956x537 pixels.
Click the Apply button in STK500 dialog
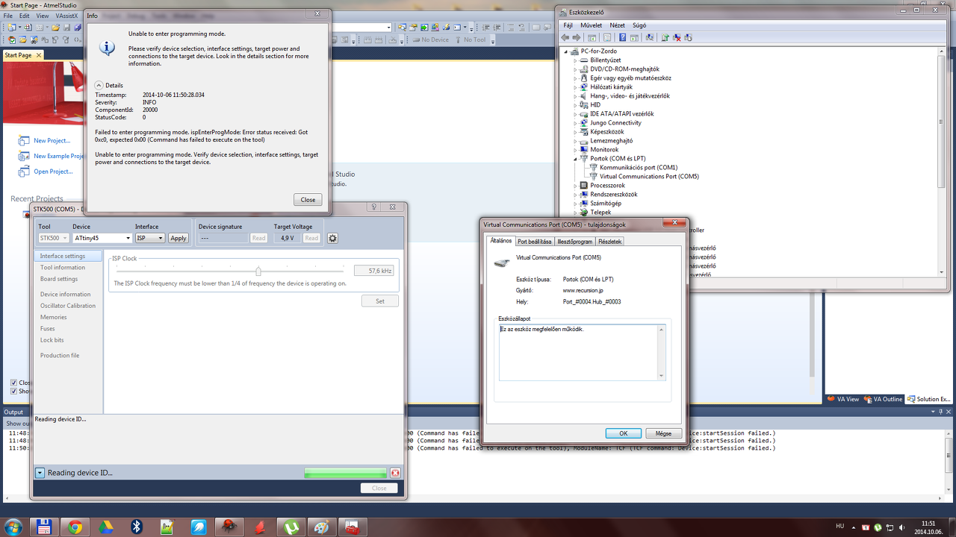179,238
